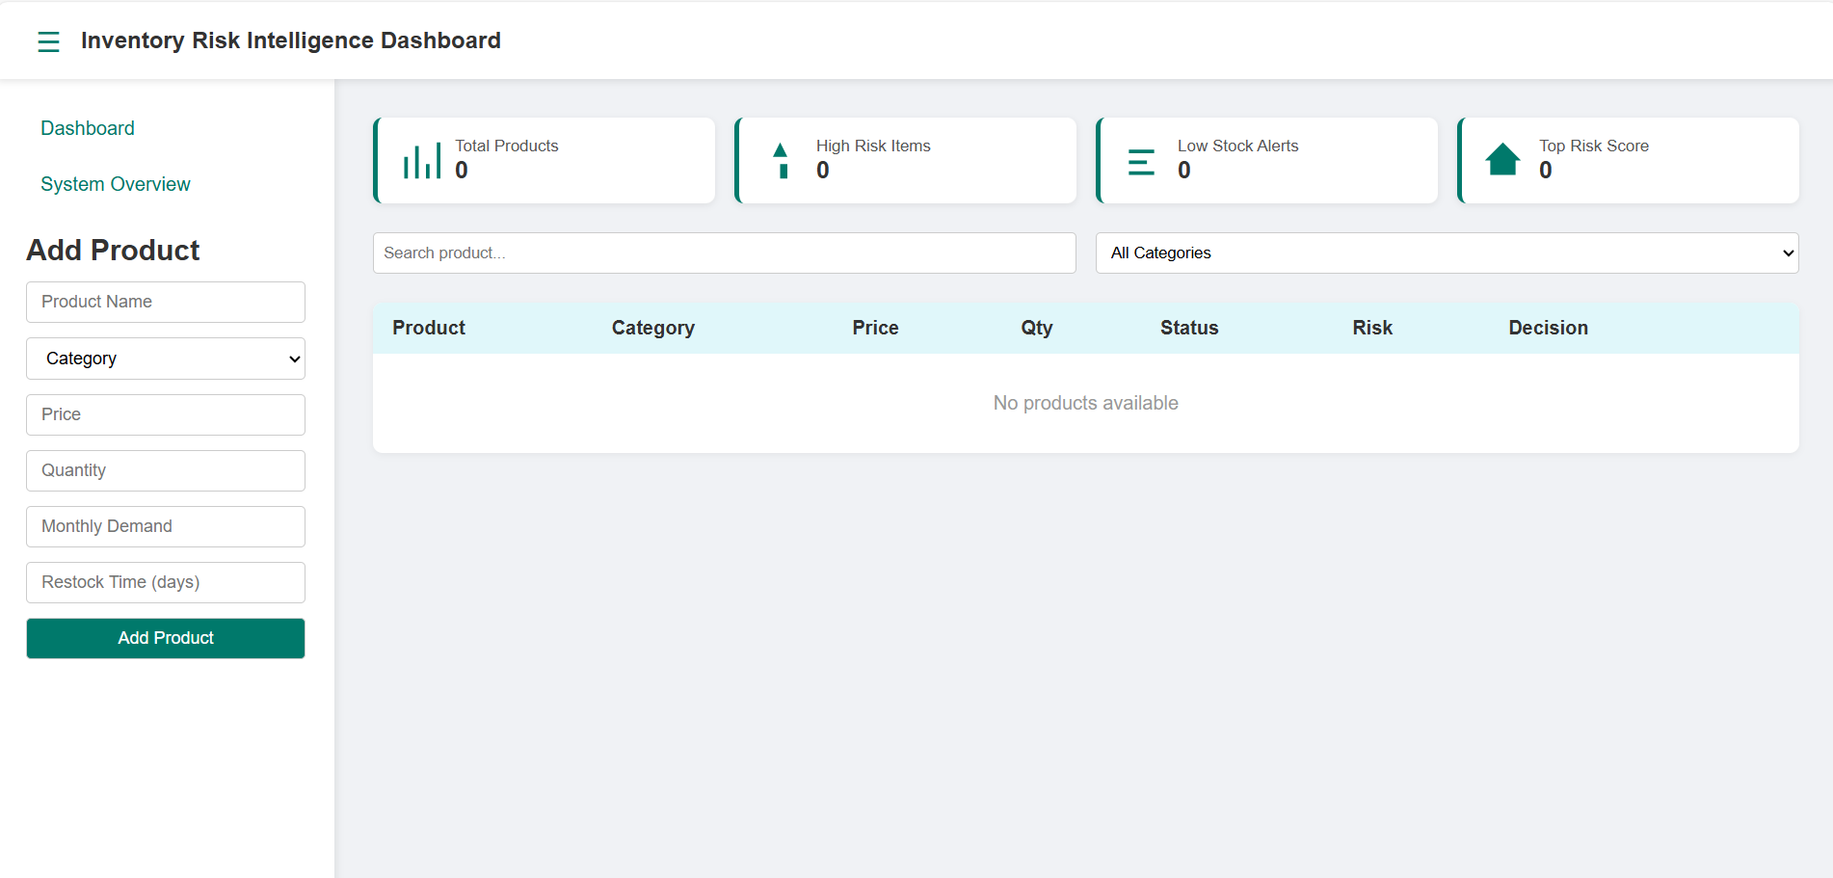Image resolution: width=1833 pixels, height=878 pixels.
Task: Sort by the Price column header
Action: pyautogui.click(x=874, y=328)
